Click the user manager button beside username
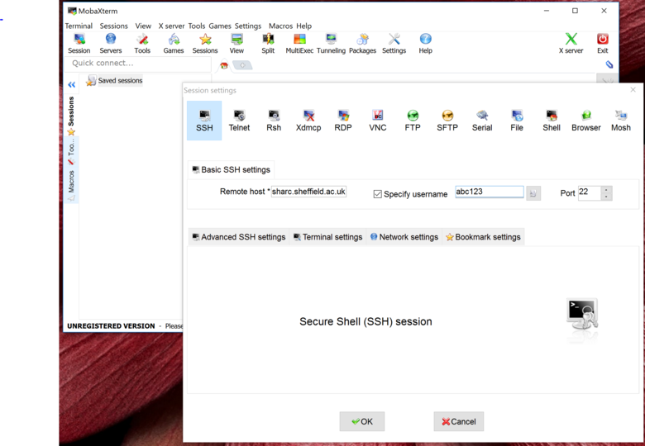The height and width of the screenshot is (446, 645). (x=533, y=193)
